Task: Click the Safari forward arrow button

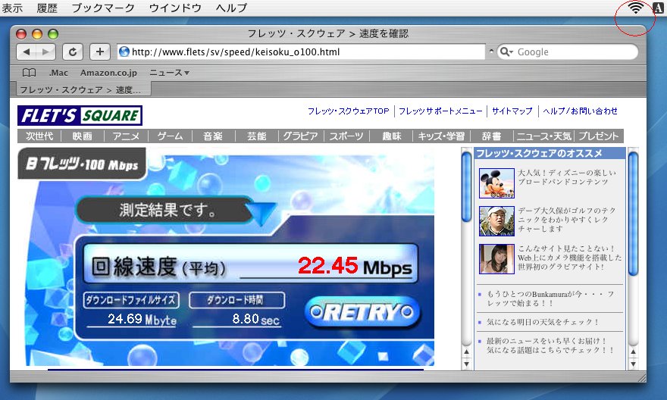Action: tap(46, 52)
